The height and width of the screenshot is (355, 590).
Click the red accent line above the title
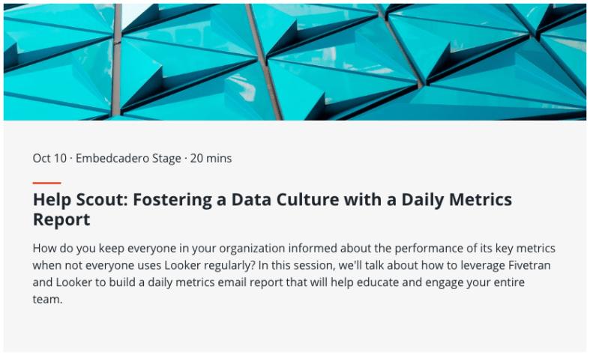point(46,183)
